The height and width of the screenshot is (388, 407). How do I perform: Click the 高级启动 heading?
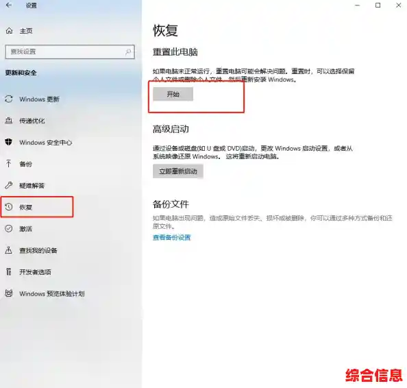pyautogui.click(x=171, y=129)
